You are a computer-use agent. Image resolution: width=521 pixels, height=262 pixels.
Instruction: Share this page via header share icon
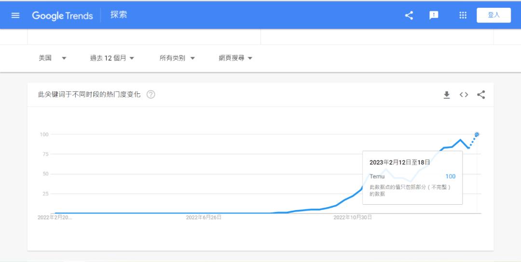[409, 15]
